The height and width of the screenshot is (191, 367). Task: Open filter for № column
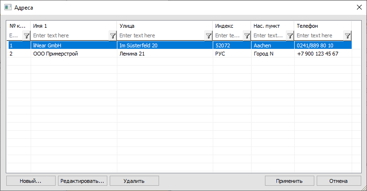click(26, 36)
